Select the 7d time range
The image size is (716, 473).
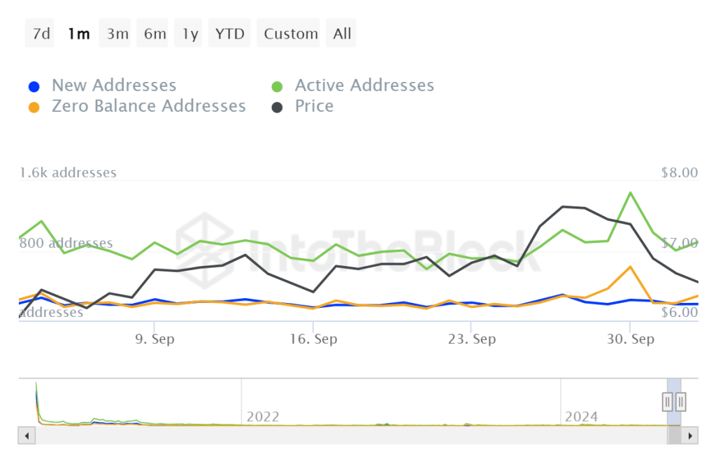click(x=40, y=34)
